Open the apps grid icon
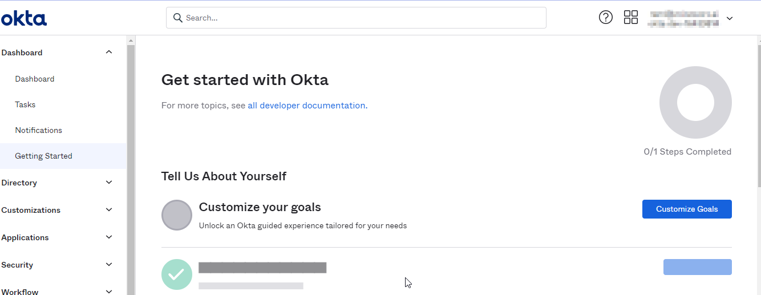The width and height of the screenshot is (761, 295). pos(630,17)
